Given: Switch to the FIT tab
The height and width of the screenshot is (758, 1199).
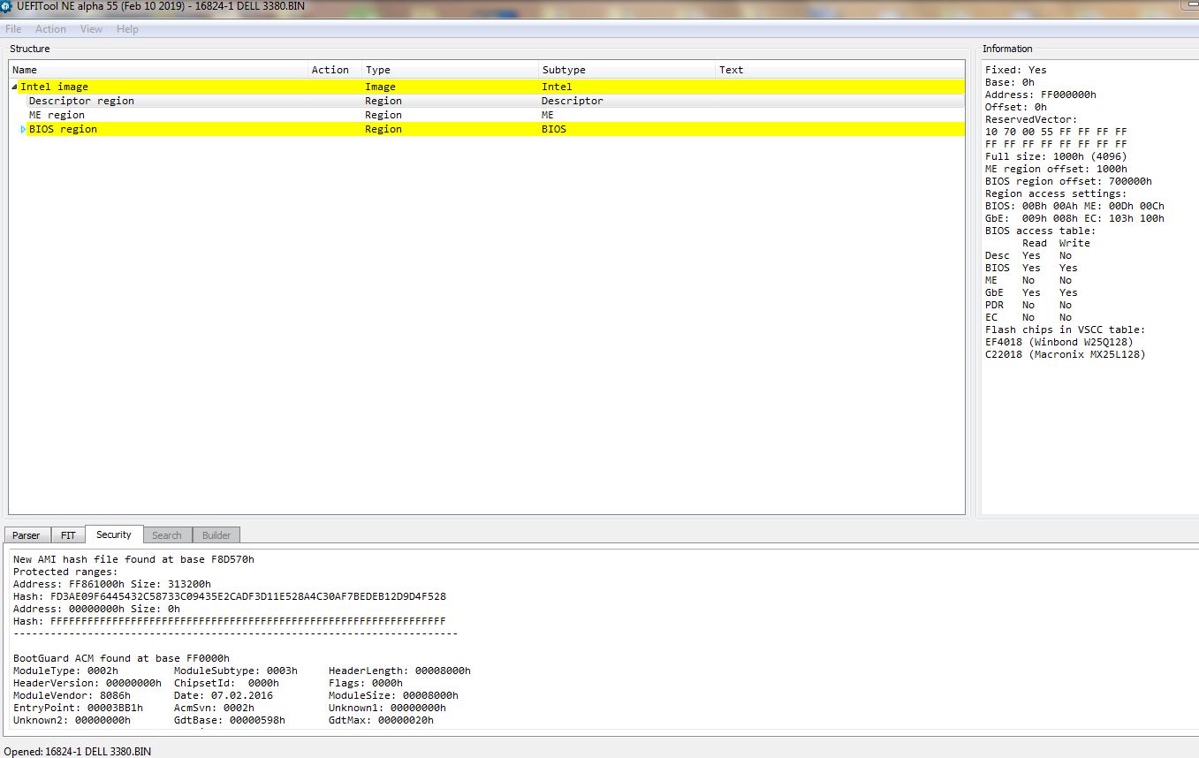Looking at the screenshot, I should [68, 535].
